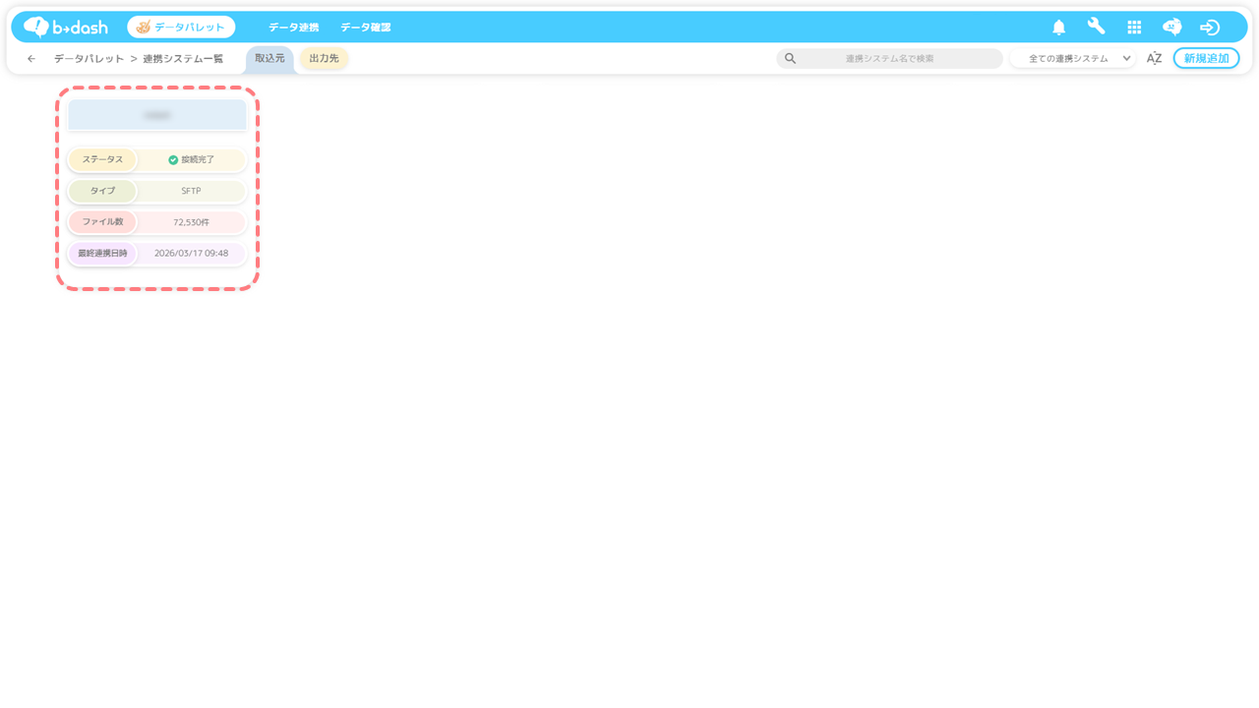Open the notifications bell
The height and width of the screenshot is (708, 1259).
(x=1058, y=28)
